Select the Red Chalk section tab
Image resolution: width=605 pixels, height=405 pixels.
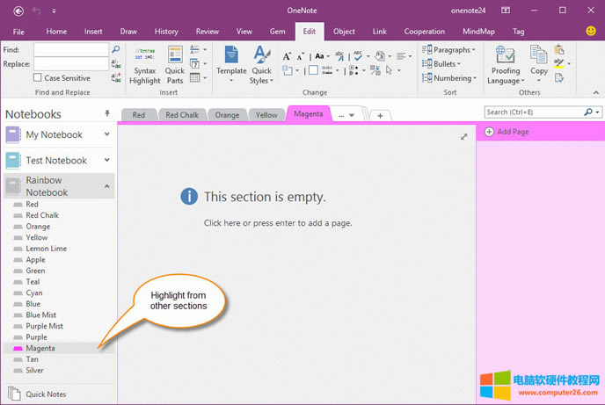coord(184,115)
